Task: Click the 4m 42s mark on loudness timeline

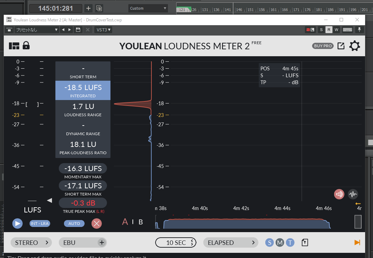Action: click(x=241, y=208)
